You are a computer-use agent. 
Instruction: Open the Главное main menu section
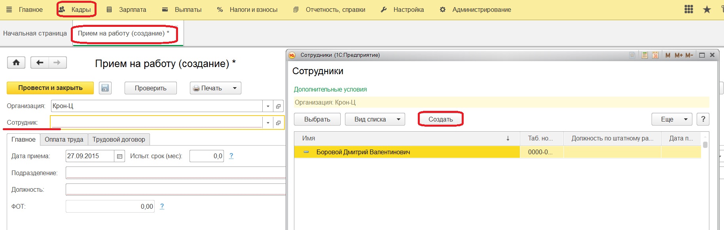25,9
